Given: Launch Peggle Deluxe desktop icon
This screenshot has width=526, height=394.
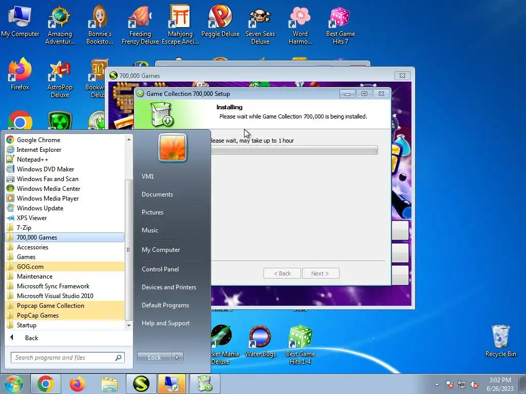Looking at the screenshot, I should pos(220,22).
